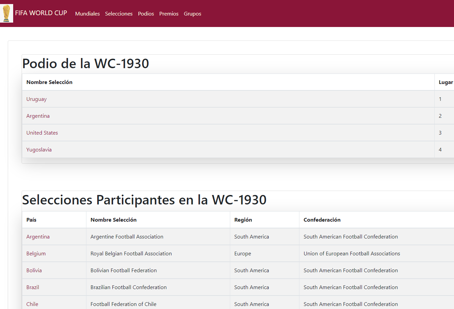Screen dimensions: 454x309
Task: Open the Podios navigation link
Action: [146, 14]
